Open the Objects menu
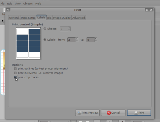Viewport: 160px width, 122px height. pyautogui.click(x=28, y=4)
